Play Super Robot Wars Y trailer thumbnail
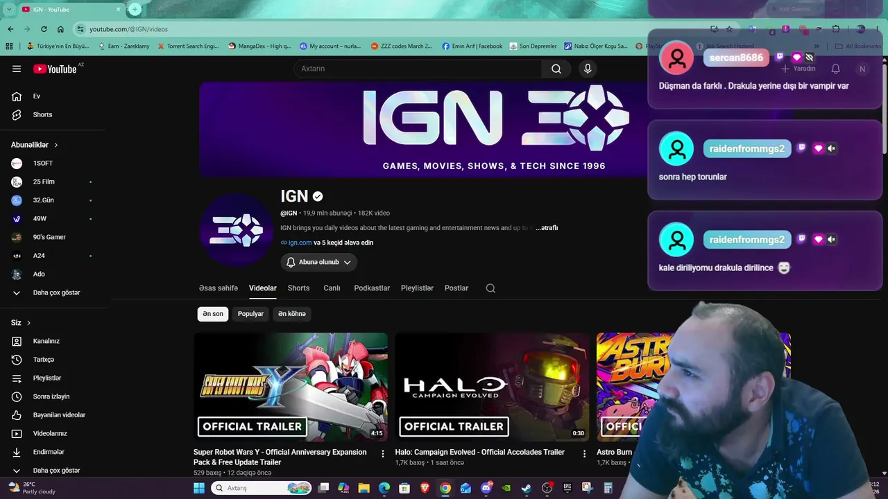Viewport: 888px width, 499px height. pyautogui.click(x=291, y=387)
